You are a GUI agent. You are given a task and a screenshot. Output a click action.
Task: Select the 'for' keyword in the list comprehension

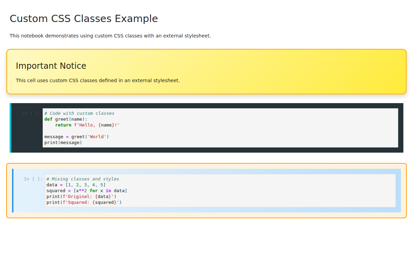tap(94, 190)
